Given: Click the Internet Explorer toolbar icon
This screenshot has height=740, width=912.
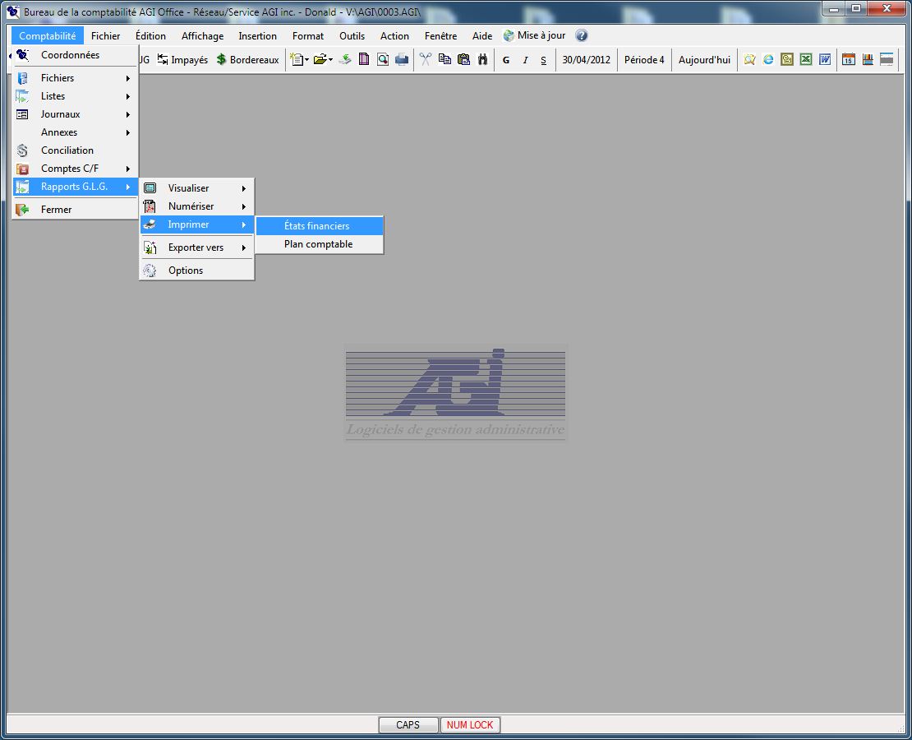Looking at the screenshot, I should [x=768, y=59].
